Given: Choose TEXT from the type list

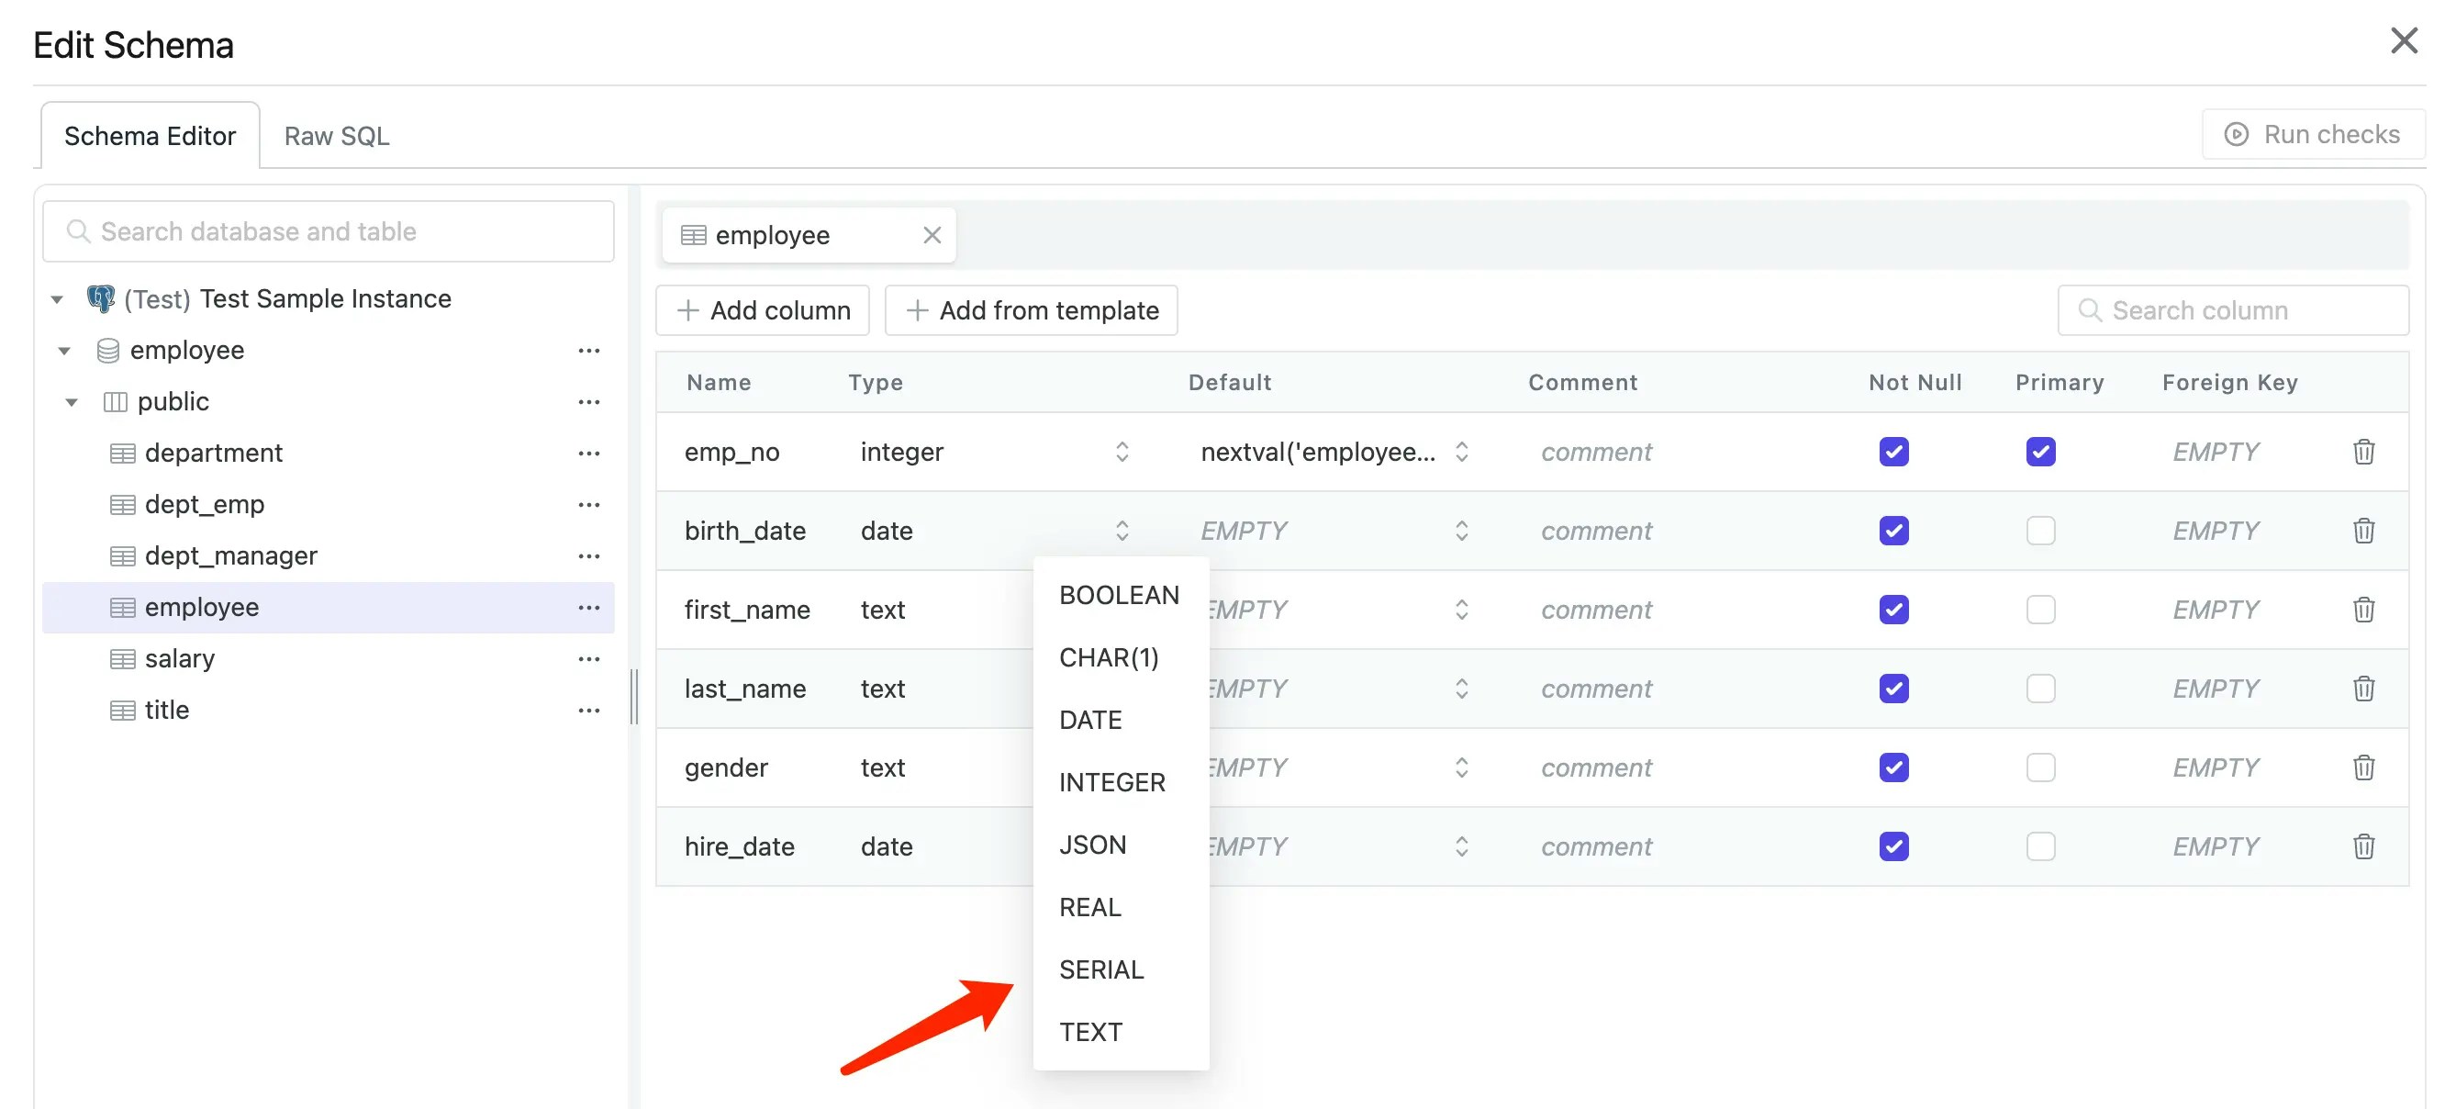Looking at the screenshot, I should [1120, 1032].
